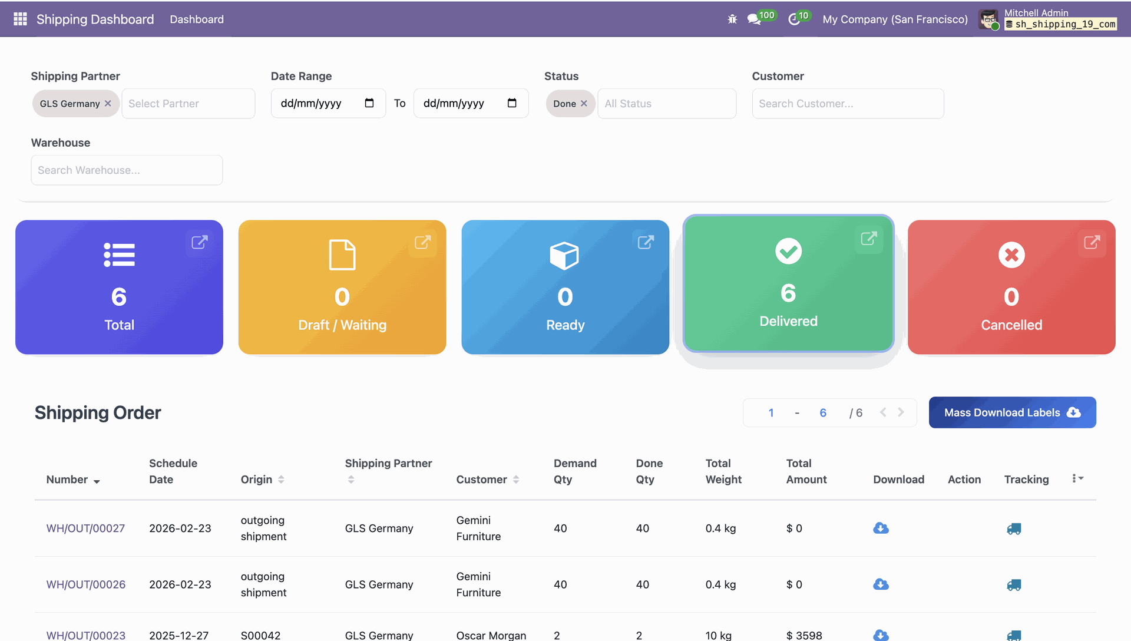
Task: Click Mass Download Labels button
Action: click(1012, 412)
